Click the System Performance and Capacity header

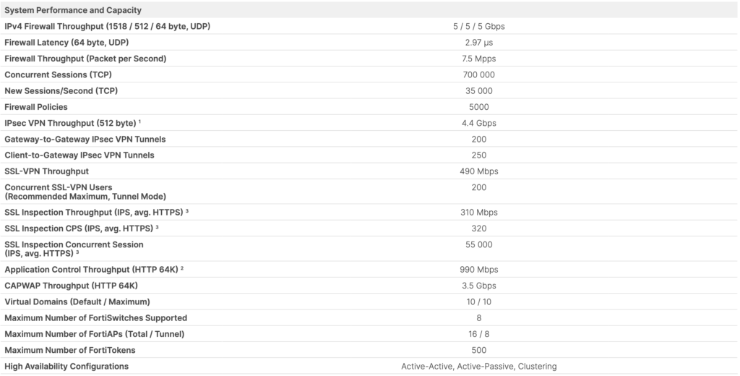pos(73,10)
